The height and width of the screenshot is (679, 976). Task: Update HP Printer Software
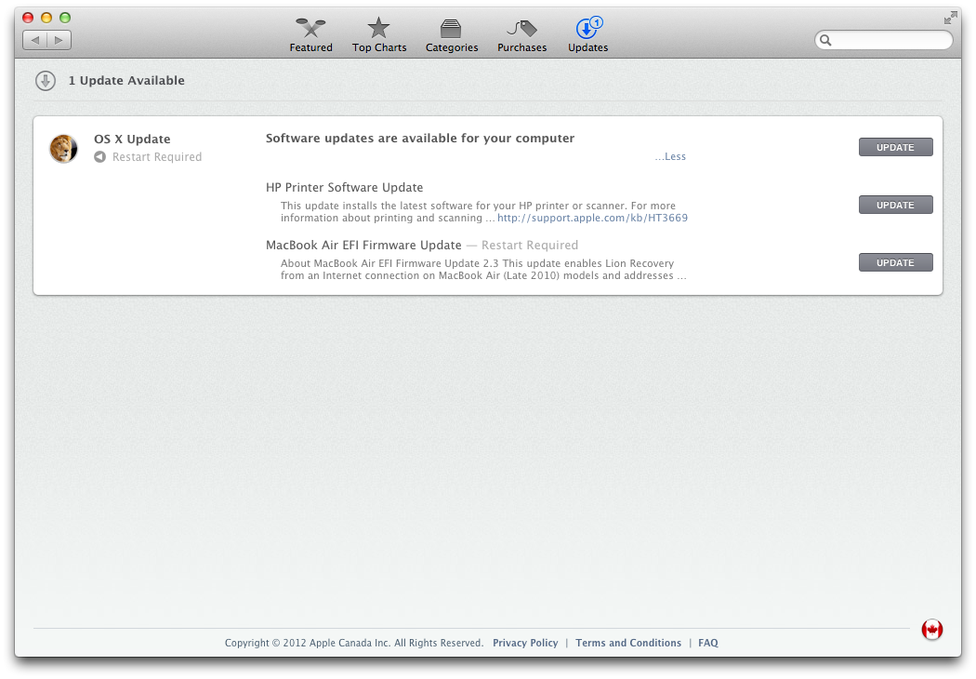(896, 205)
